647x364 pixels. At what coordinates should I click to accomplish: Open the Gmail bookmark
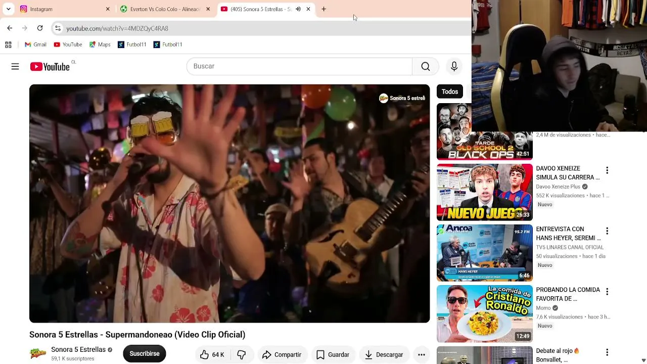pos(35,44)
